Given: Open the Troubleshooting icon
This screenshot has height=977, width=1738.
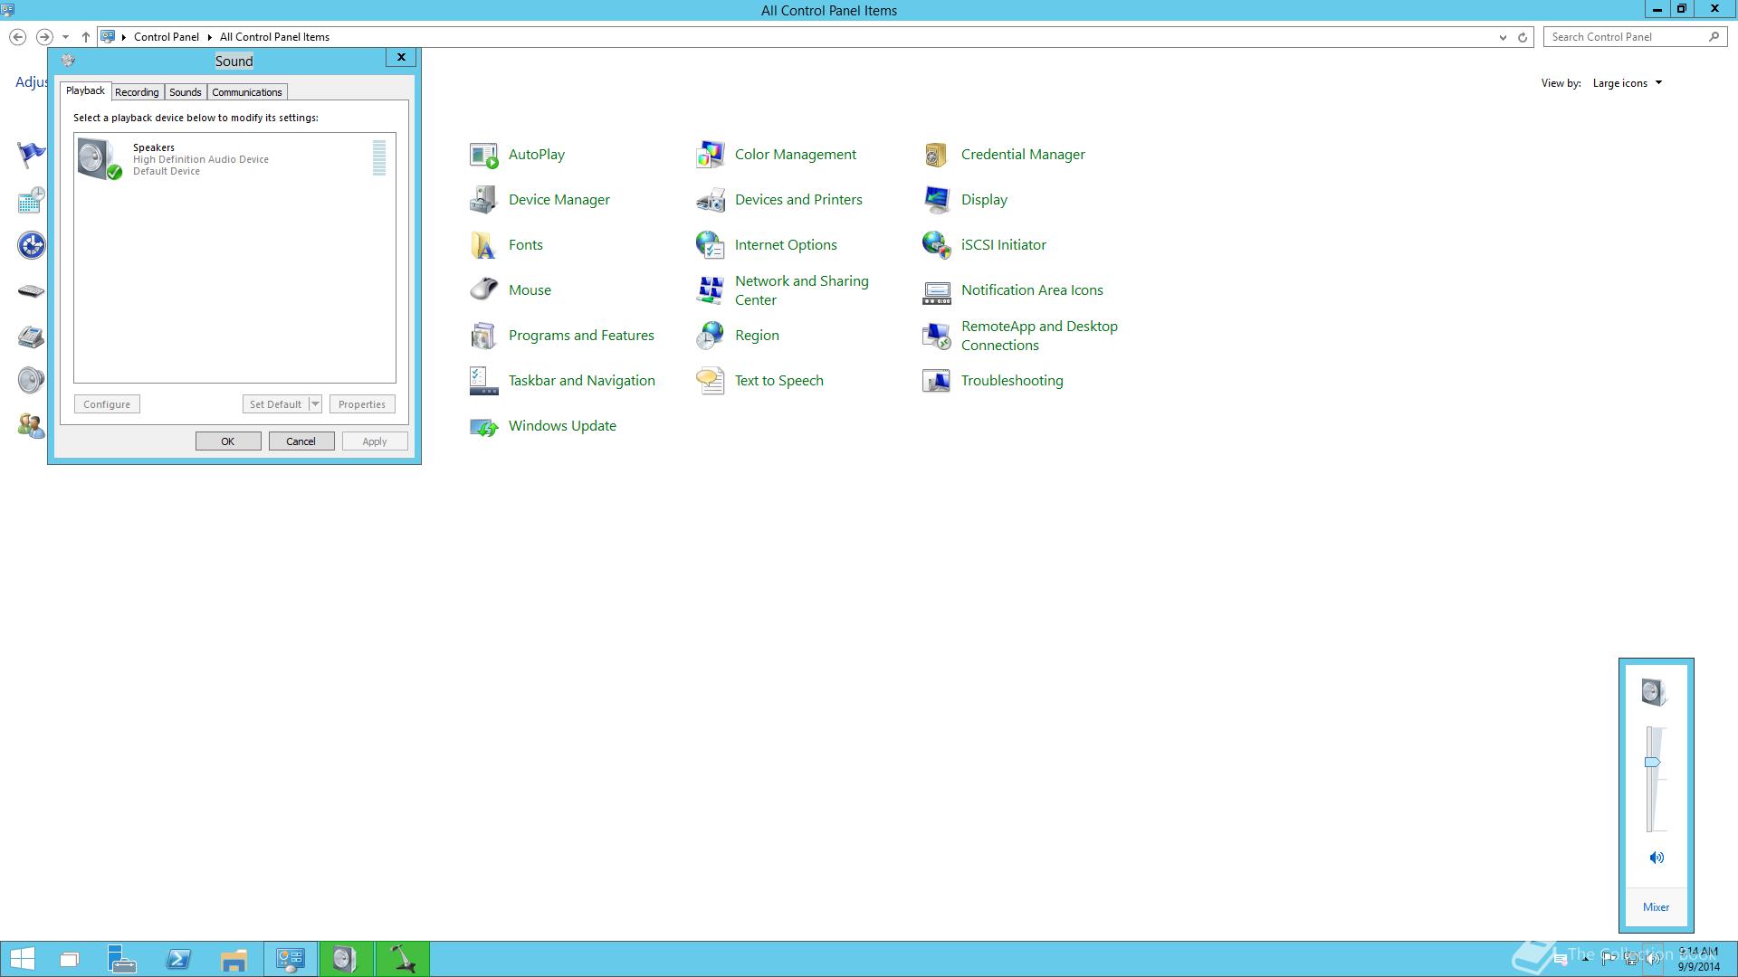Looking at the screenshot, I should [x=937, y=381].
